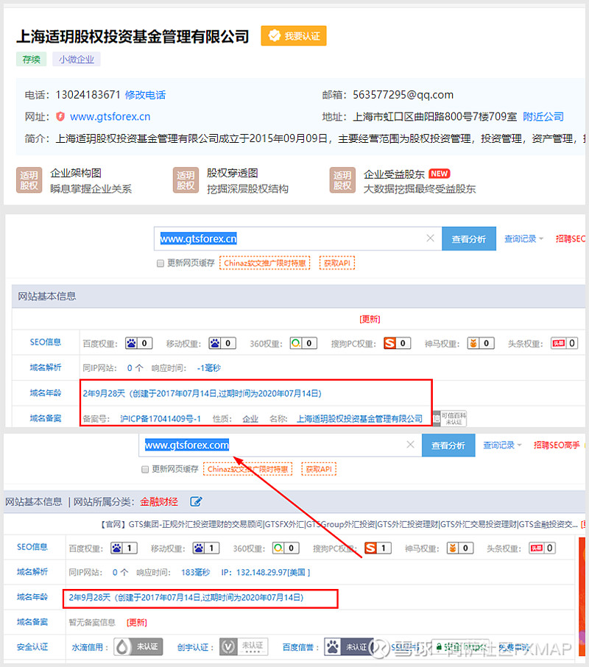This screenshot has width=589, height=667.
Task: Click the Sogou S icon in upper panel
Action: (389, 343)
